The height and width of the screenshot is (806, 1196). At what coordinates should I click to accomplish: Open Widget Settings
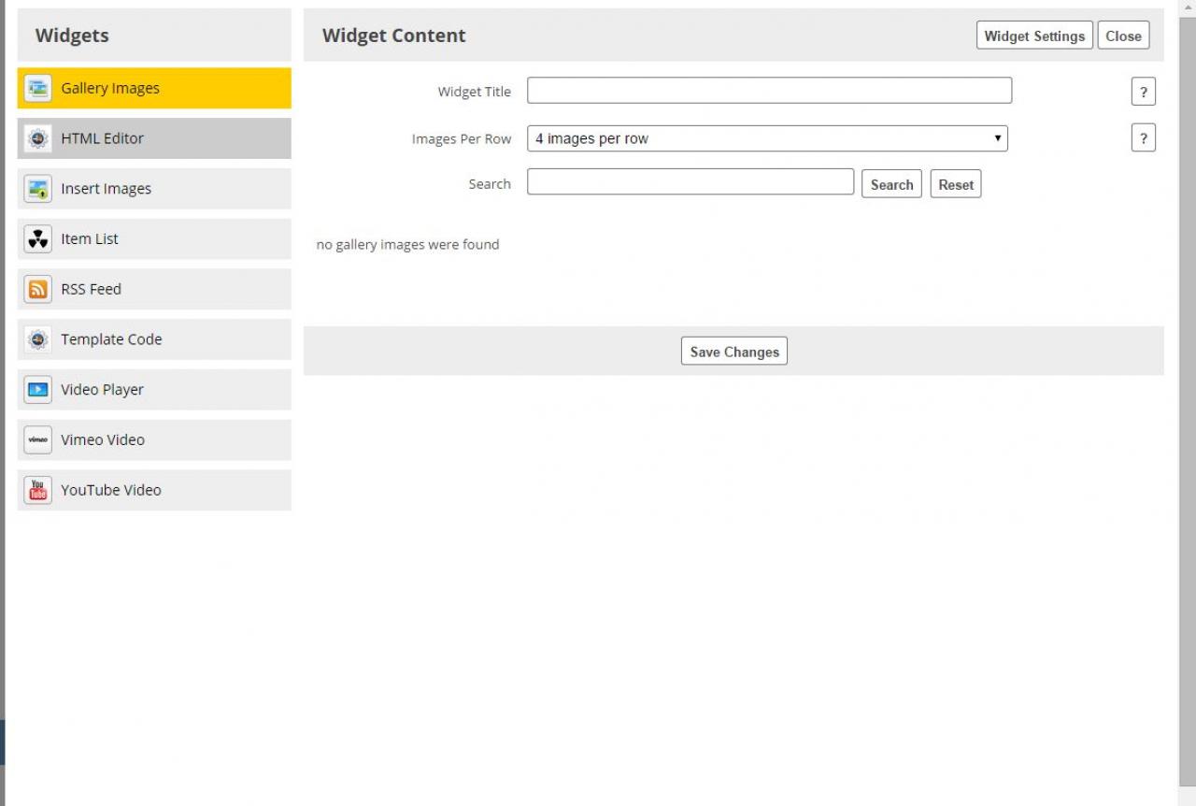pyautogui.click(x=1034, y=36)
